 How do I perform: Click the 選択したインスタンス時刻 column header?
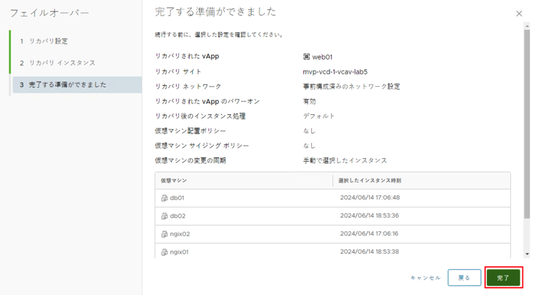[370, 181]
